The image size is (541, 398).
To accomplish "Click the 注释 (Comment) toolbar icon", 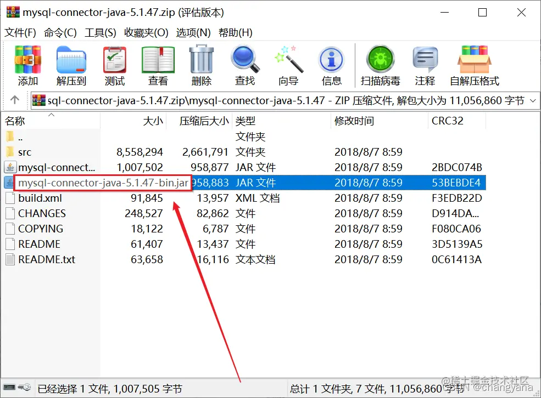I will click(425, 59).
